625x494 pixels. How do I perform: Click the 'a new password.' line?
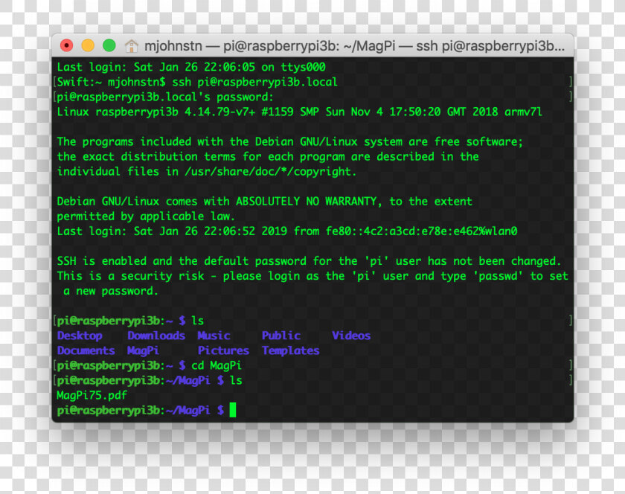point(111,291)
